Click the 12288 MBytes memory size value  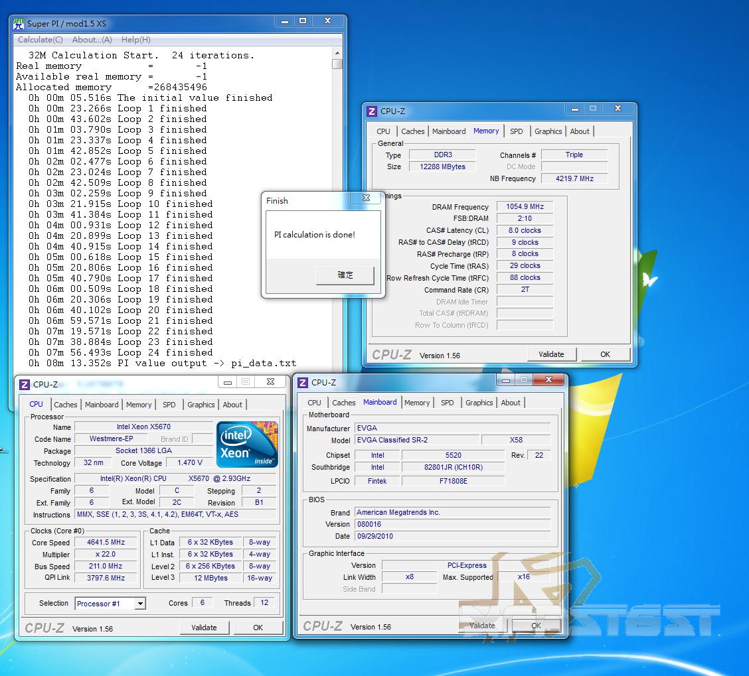442,167
